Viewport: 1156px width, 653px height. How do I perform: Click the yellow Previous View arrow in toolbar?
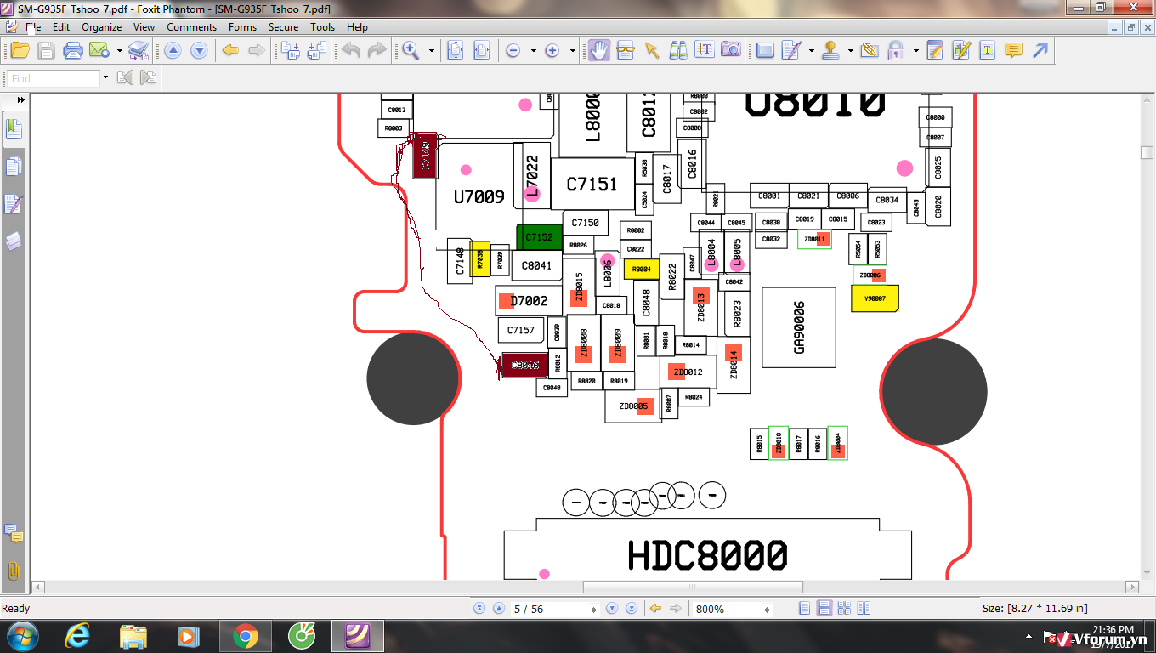(x=229, y=51)
